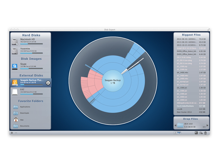Select Deer Hunter 2014 file
The height and width of the screenshot is (164, 219).
(191, 112)
